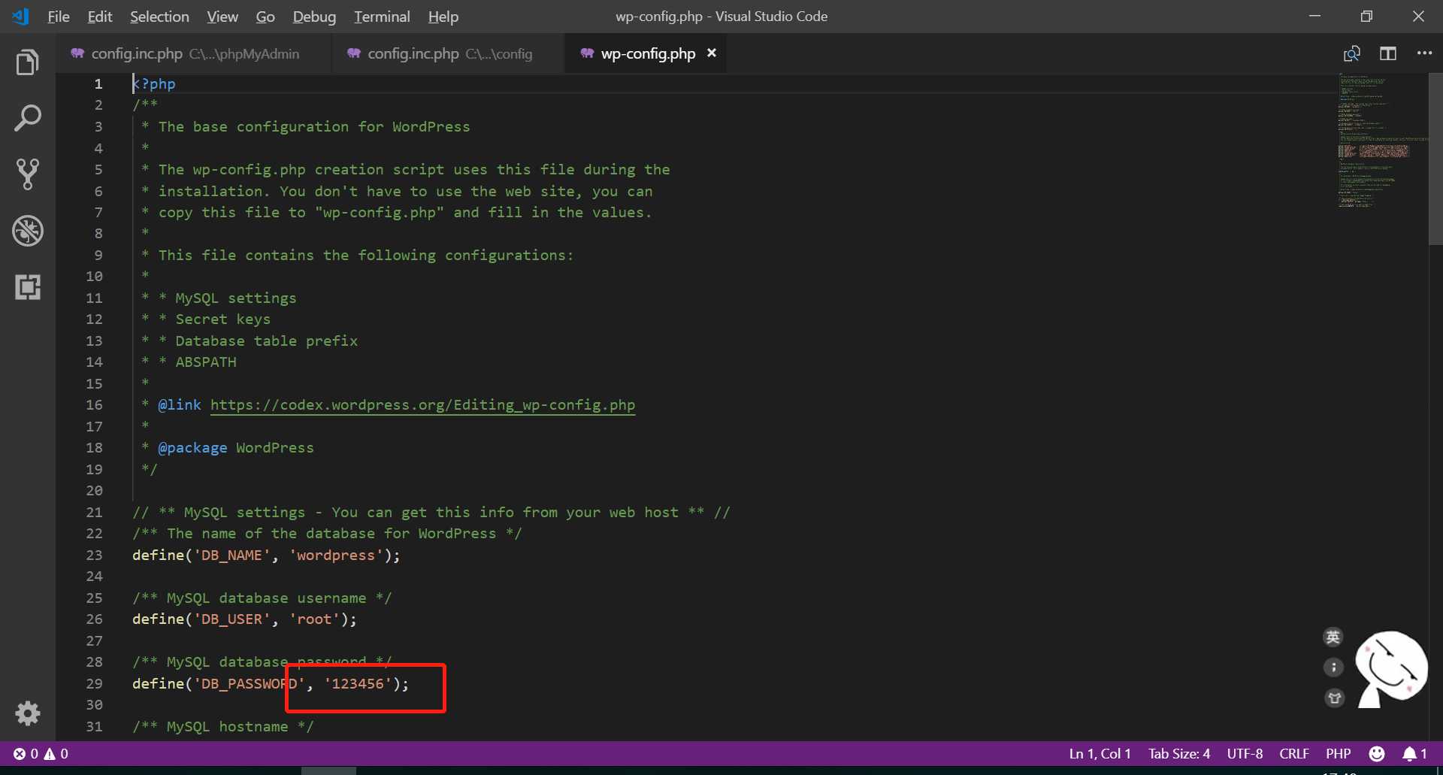
Task: Click the IME punctuation mode icon
Action: coord(1334,668)
